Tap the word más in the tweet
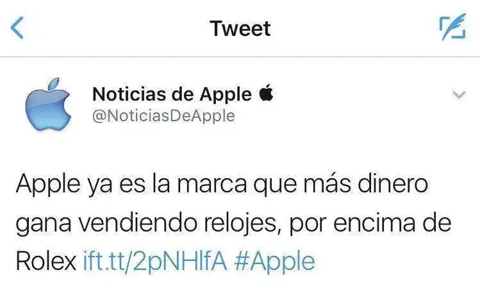The image size is (480, 286). (327, 184)
